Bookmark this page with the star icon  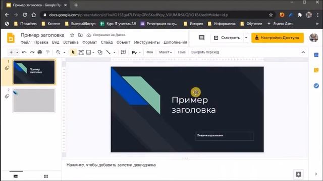pos(271,15)
